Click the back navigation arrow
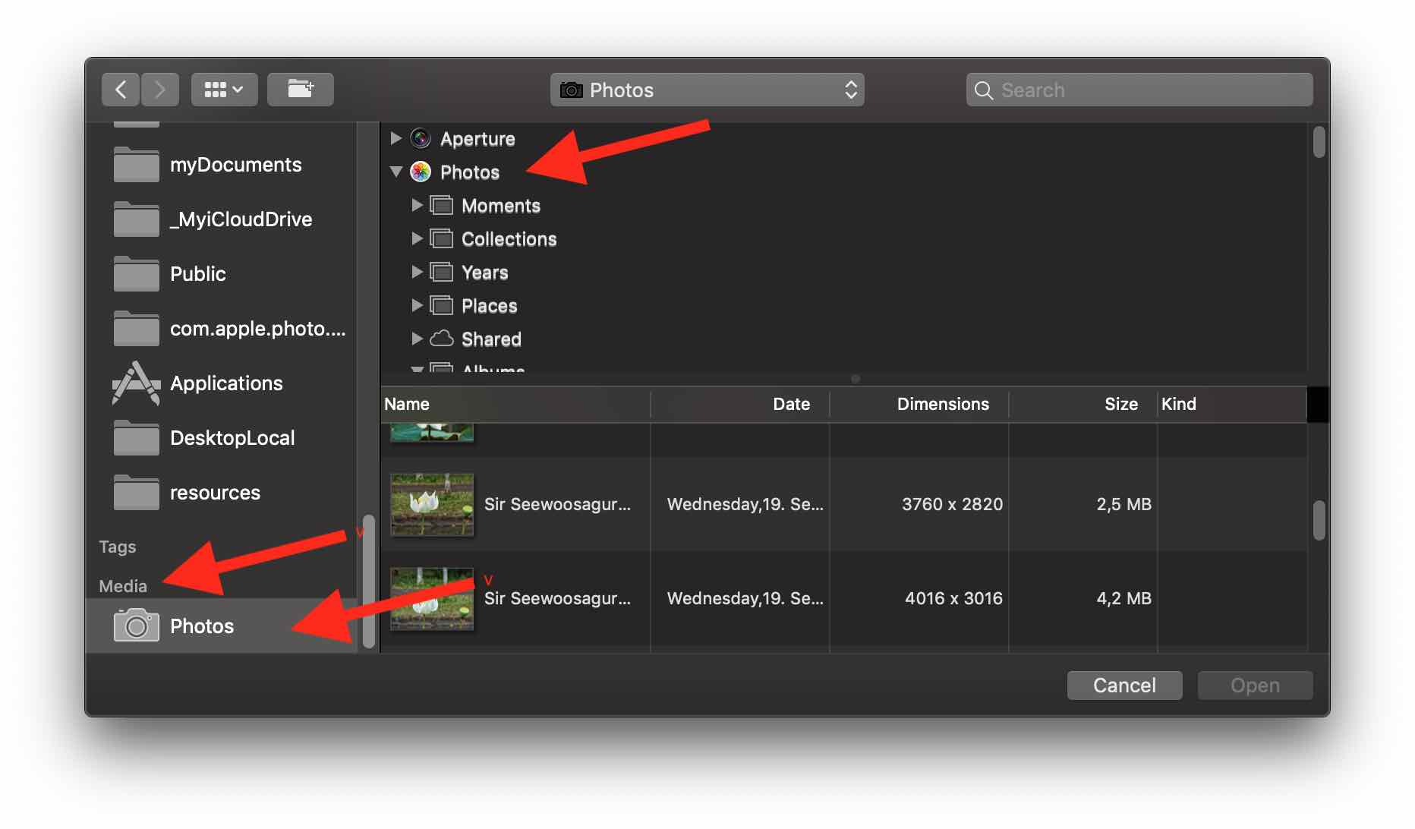The height and width of the screenshot is (829, 1415). [x=120, y=89]
